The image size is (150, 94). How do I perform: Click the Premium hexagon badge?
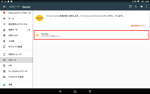tap(39, 18)
